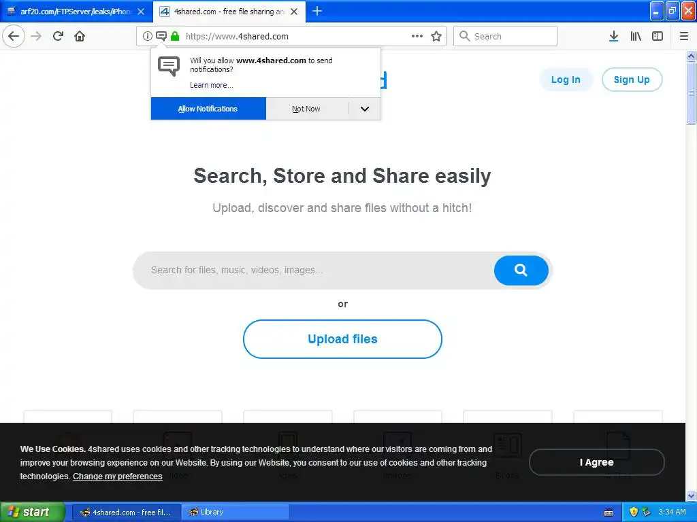Screen dimensions: 697x522
Task: Open page actions three-dot menu
Action: (x=417, y=36)
